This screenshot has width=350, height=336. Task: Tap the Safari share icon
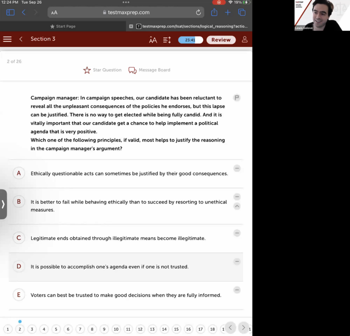coord(214,13)
